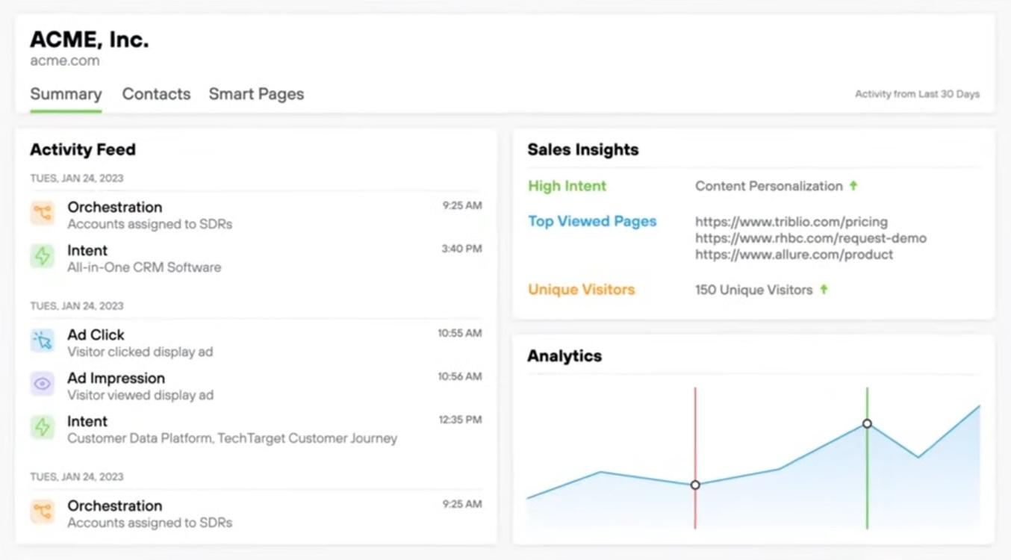Open the Summary tab
This screenshot has height=560, width=1011.
click(x=66, y=94)
